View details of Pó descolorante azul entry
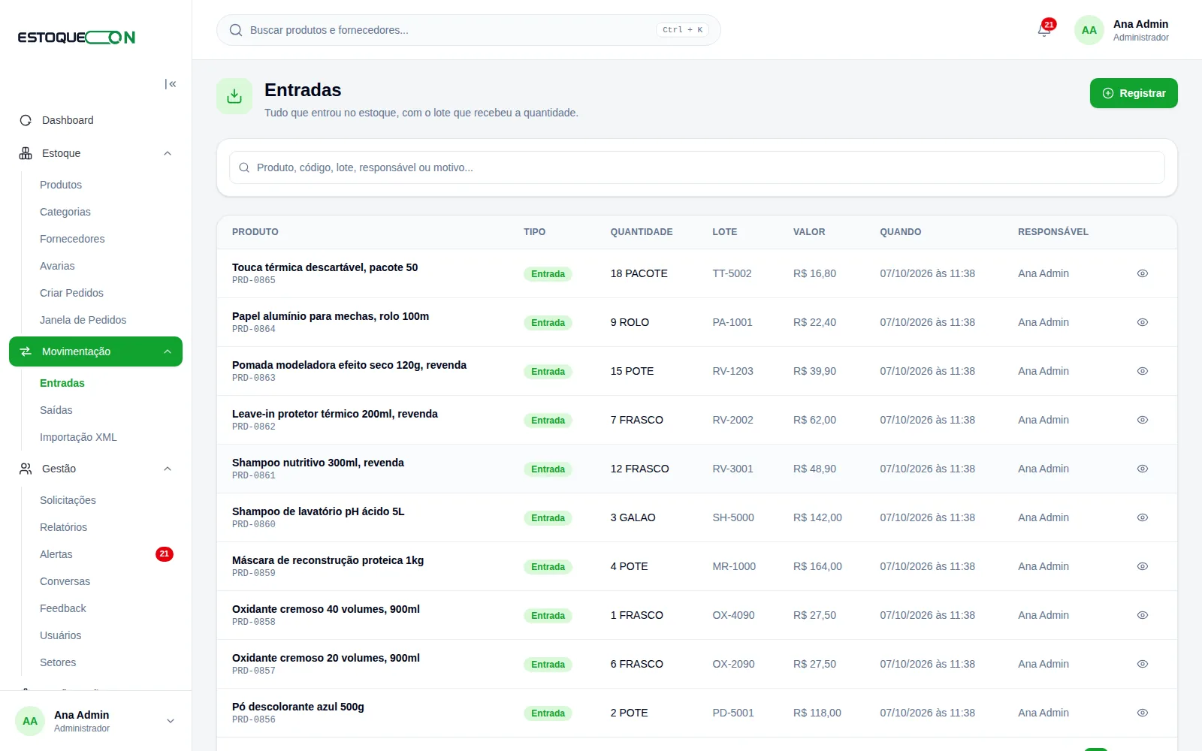 1142,713
